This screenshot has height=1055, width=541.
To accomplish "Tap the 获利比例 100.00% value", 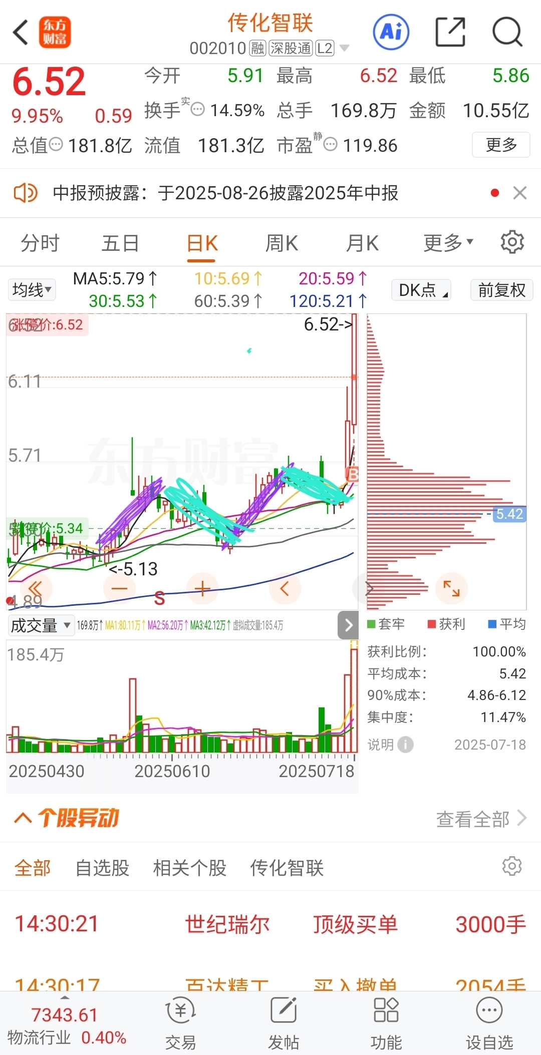I will 499,651.
